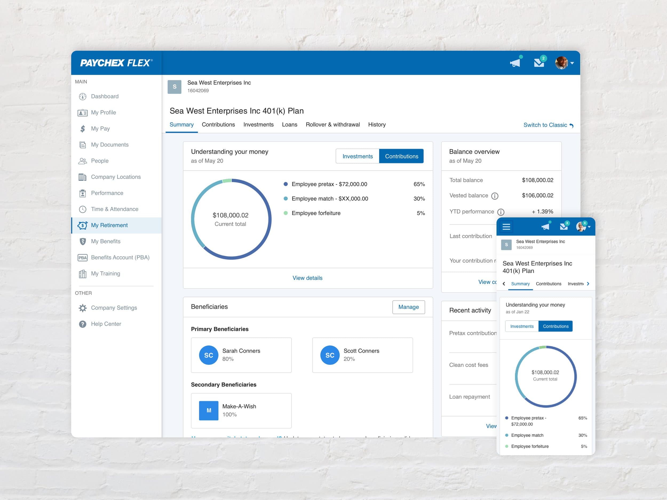Click the megaphone announcements icon in desktop header

point(515,63)
